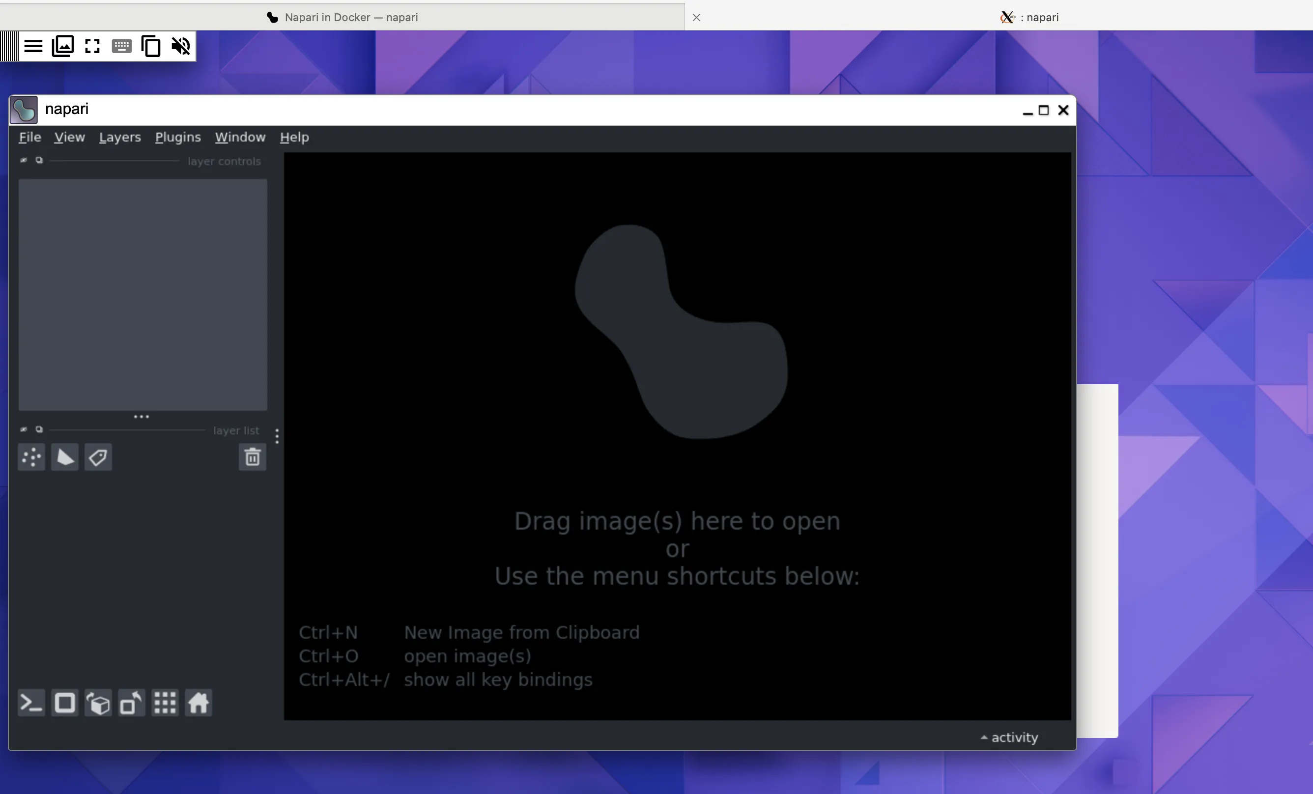This screenshot has height=794, width=1313.
Task: Create a new shapes layer
Action: click(x=65, y=457)
